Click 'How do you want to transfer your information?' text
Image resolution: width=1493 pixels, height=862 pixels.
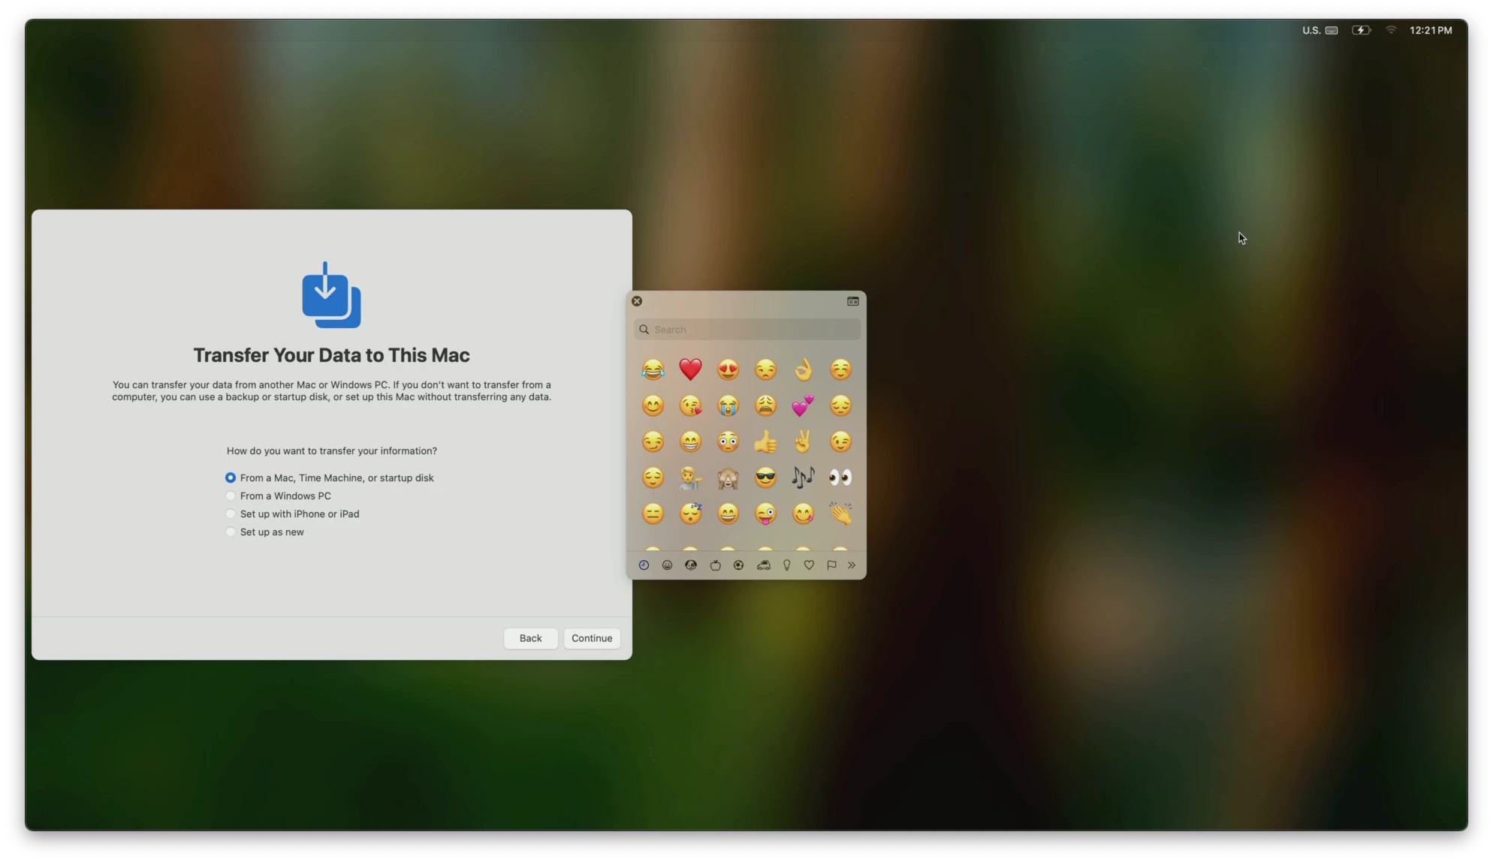[x=331, y=451]
